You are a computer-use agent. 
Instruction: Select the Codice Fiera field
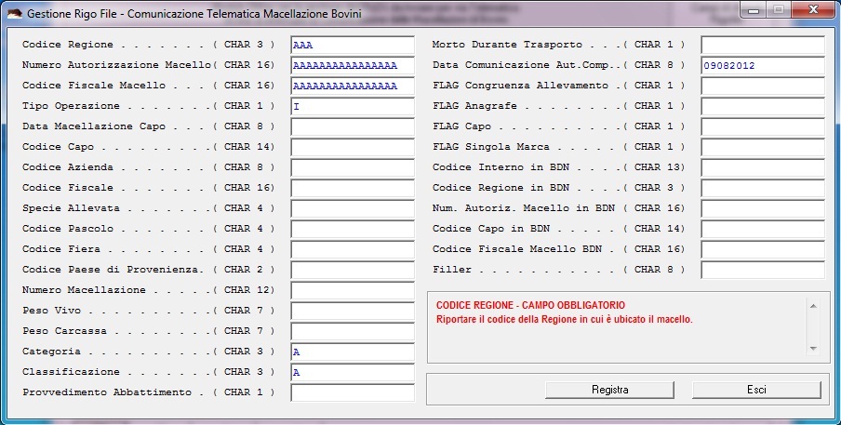[x=353, y=250]
